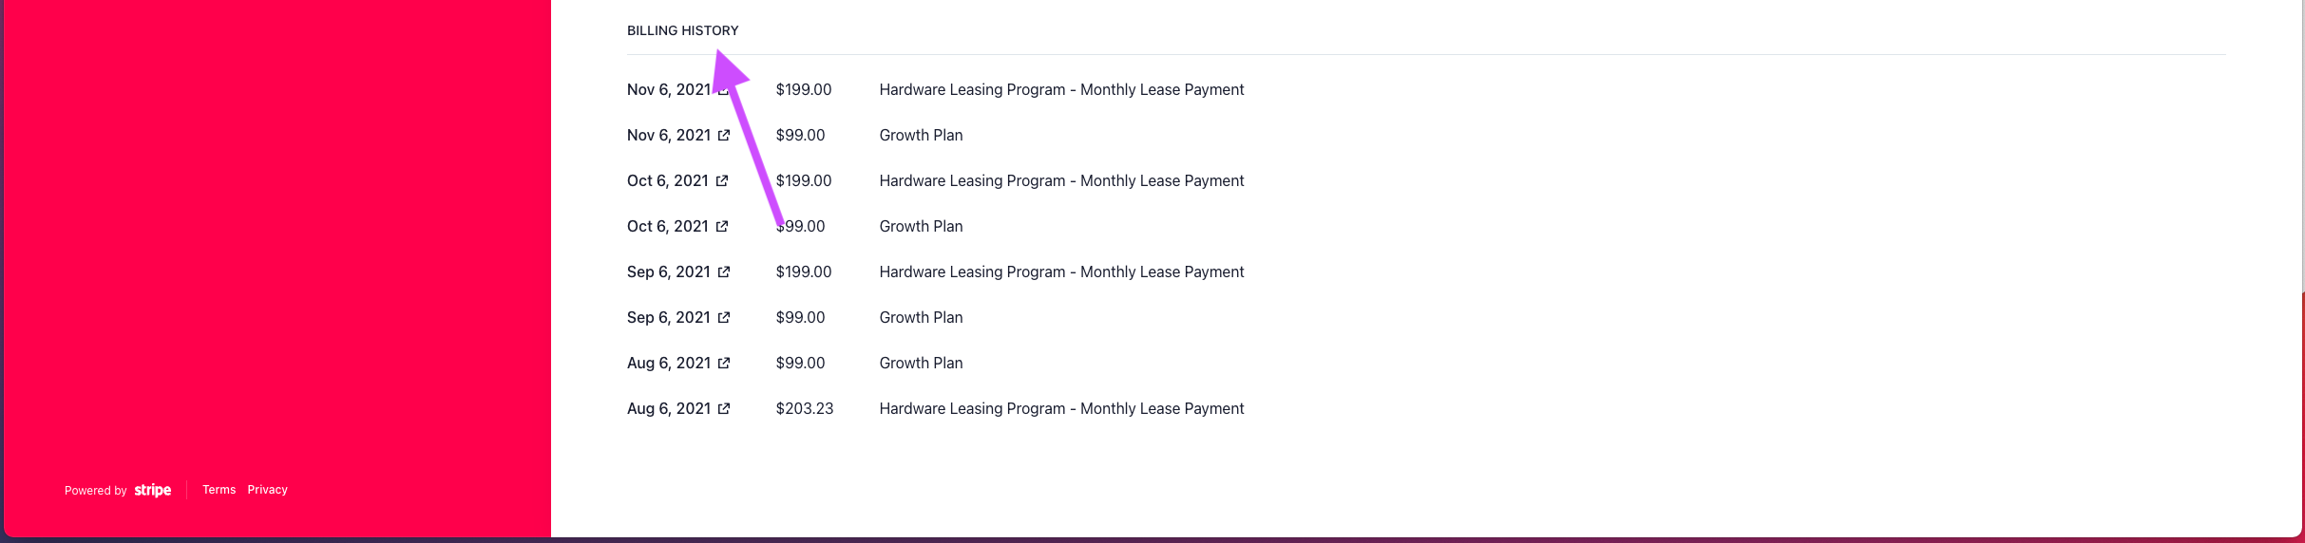Click the Billing History heading

(x=683, y=30)
